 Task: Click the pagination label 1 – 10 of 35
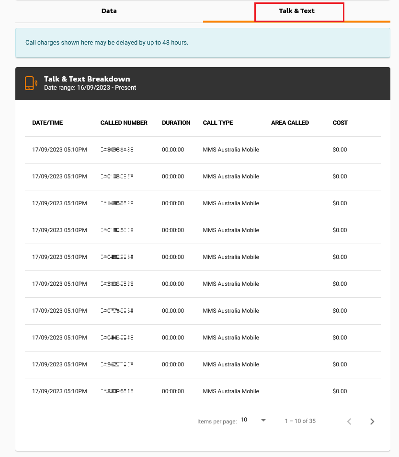[300, 421]
